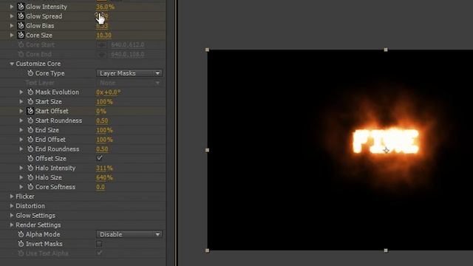Click the top-center layer transform handle
Image resolution: width=473 pixels, height=266 pixels.
(386, 50)
